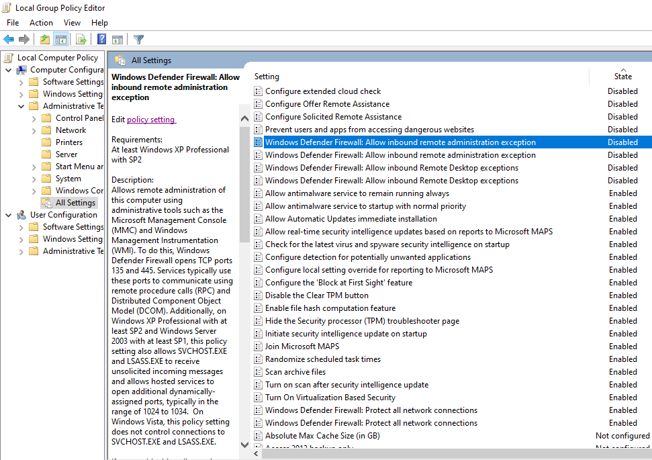Open the View menu

click(x=72, y=22)
